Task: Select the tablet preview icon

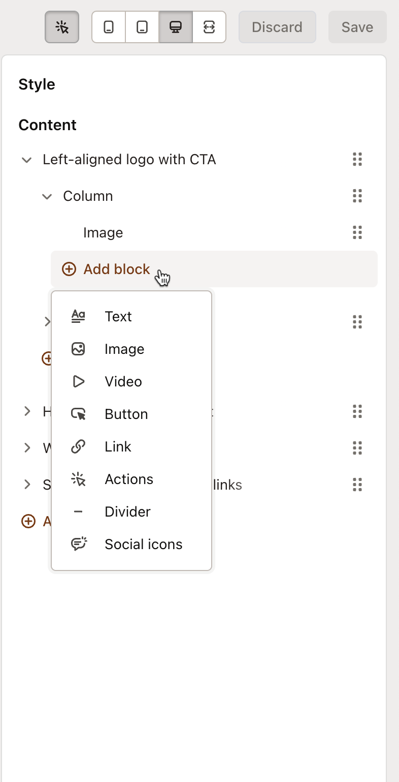Action: coord(142,27)
